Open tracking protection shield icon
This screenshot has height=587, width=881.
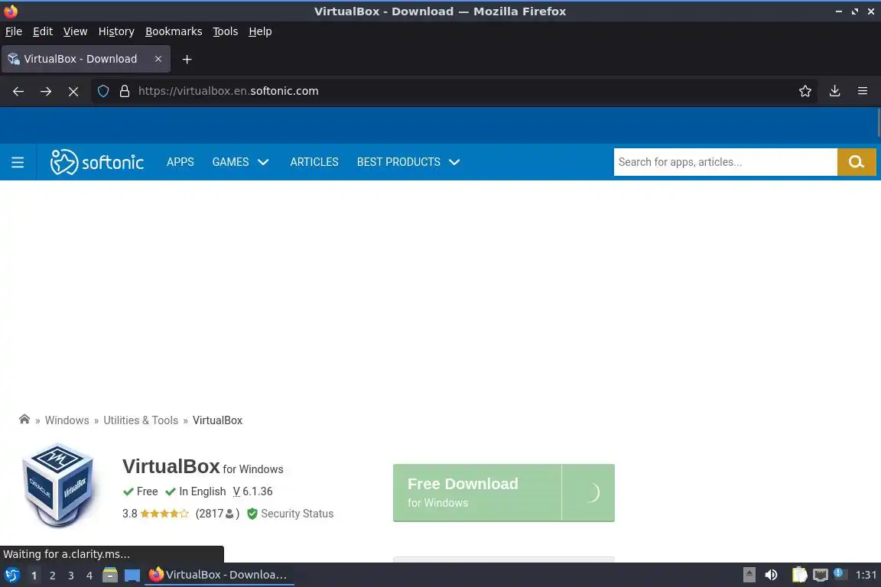[103, 91]
